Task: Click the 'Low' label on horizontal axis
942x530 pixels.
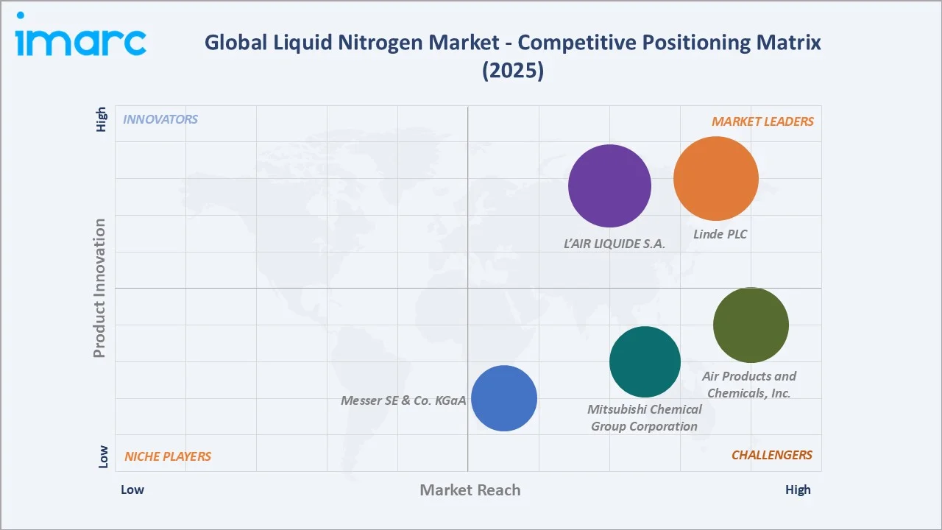Action: (x=132, y=490)
